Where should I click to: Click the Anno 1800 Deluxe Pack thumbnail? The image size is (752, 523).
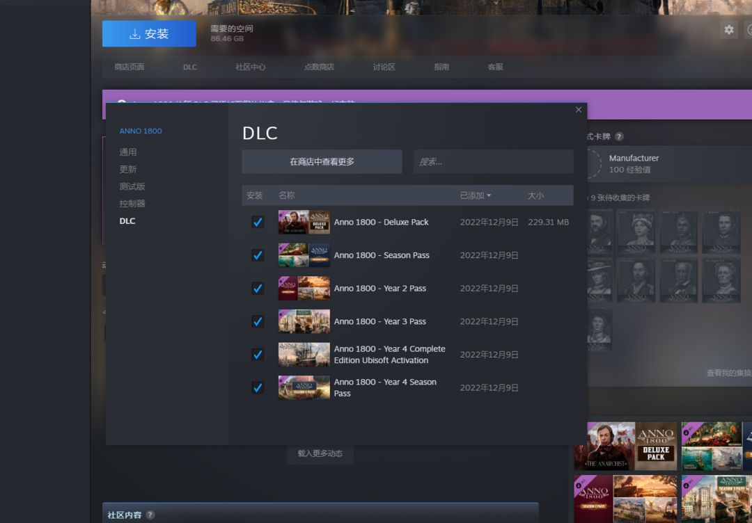pyautogui.click(x=304, y=222)
